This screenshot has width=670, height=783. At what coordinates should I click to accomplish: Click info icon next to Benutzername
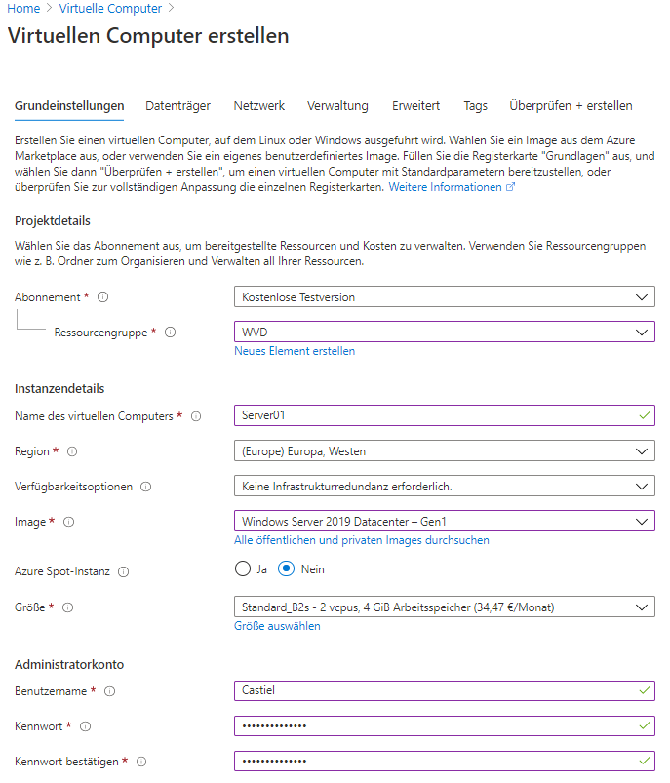coord(109,691)
